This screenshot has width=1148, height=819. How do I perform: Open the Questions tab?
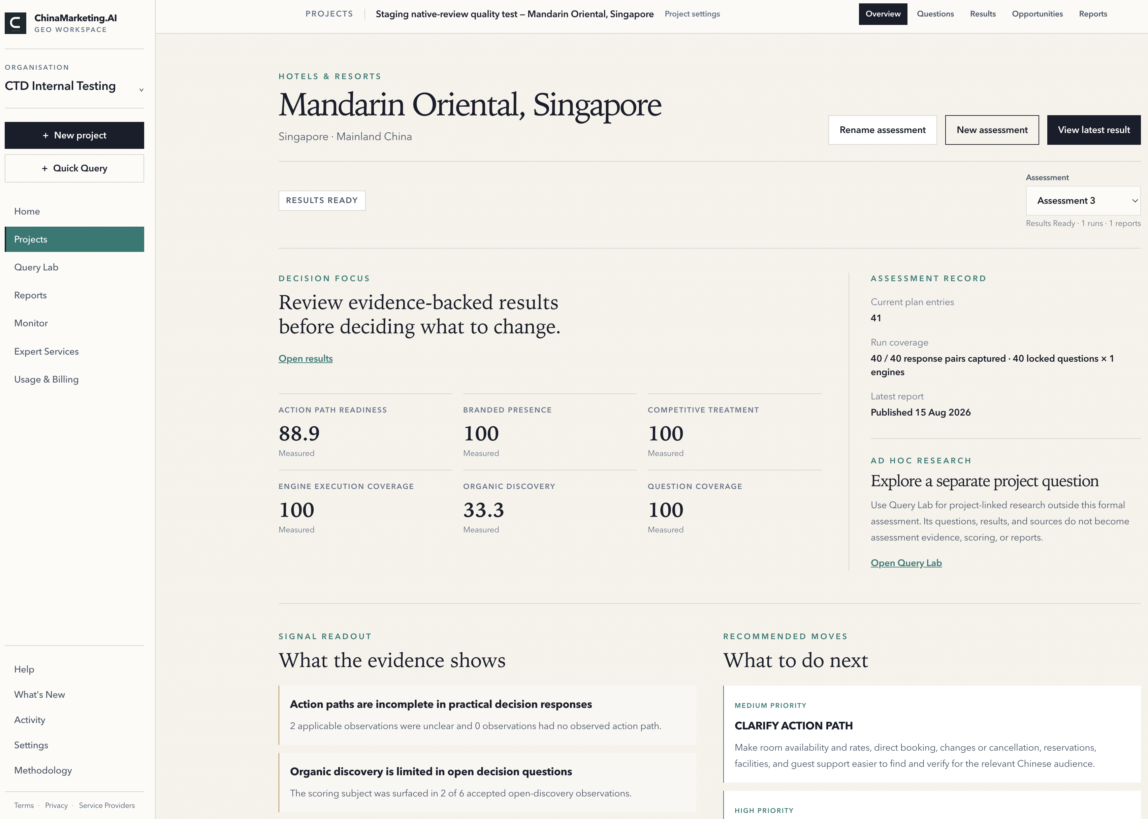click(935, 14)
